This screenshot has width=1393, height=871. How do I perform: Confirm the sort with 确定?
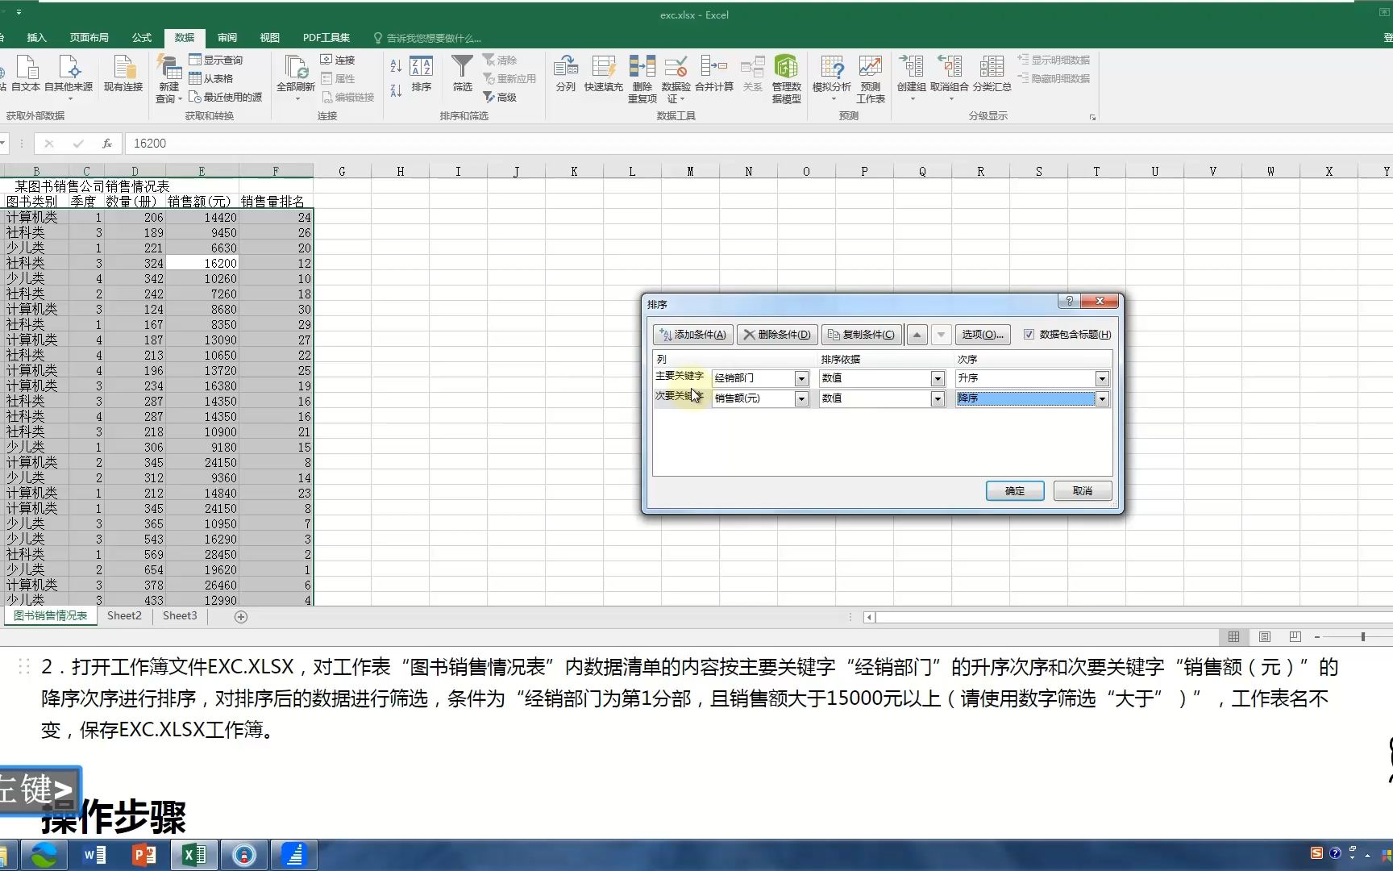tap(1015, 491)
